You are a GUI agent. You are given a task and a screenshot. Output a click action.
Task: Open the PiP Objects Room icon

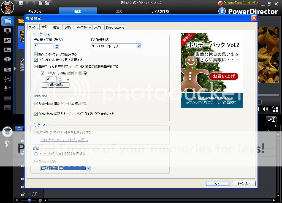click(7, 40)
